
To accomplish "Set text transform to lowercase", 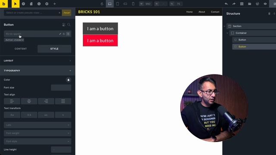I will (46, 115).
